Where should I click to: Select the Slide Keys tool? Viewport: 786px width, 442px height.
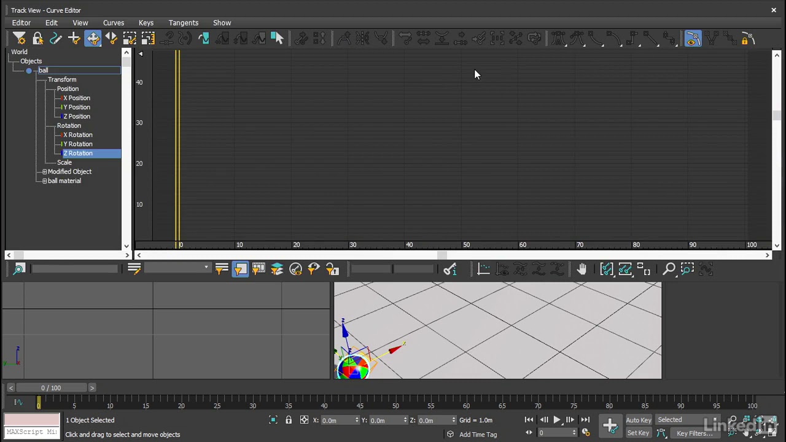[x=111, y=39]
